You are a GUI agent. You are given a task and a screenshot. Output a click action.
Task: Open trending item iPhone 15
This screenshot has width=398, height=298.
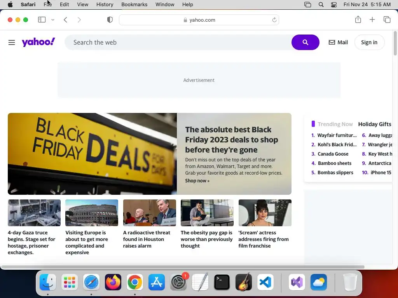[x=381, y=173]
